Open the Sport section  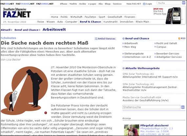pyautogui.click(x=102, y=17)
